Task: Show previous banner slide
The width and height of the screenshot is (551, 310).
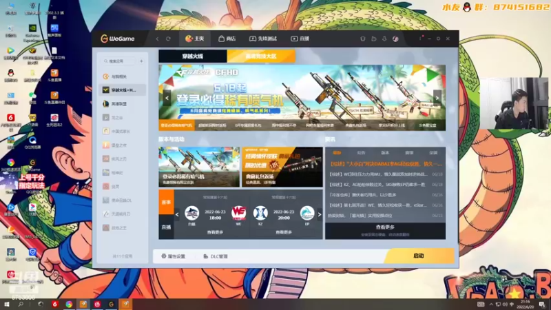Action: point(167,98)
